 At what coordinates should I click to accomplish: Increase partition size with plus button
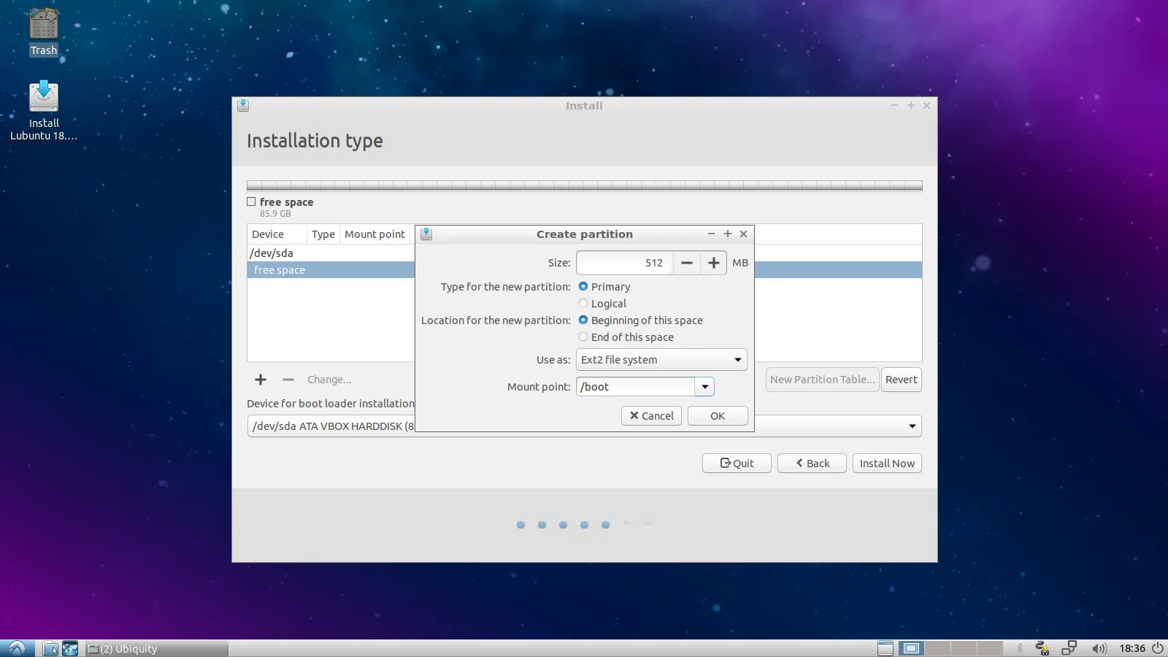pos(713,263)
